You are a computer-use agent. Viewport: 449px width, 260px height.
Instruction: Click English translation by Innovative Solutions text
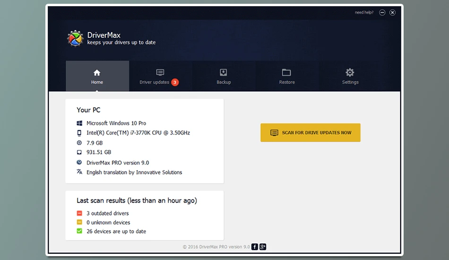point(134,173)
